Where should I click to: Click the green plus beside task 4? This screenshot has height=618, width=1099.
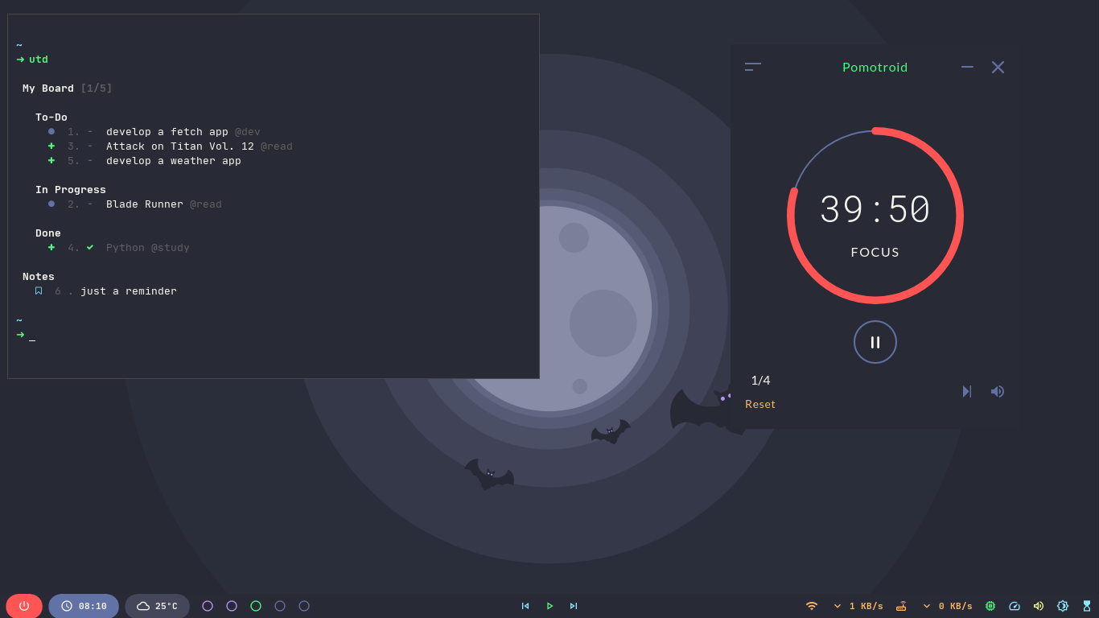51,247
